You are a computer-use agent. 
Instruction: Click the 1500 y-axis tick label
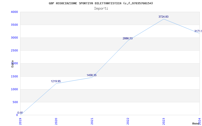click(14, 77)
